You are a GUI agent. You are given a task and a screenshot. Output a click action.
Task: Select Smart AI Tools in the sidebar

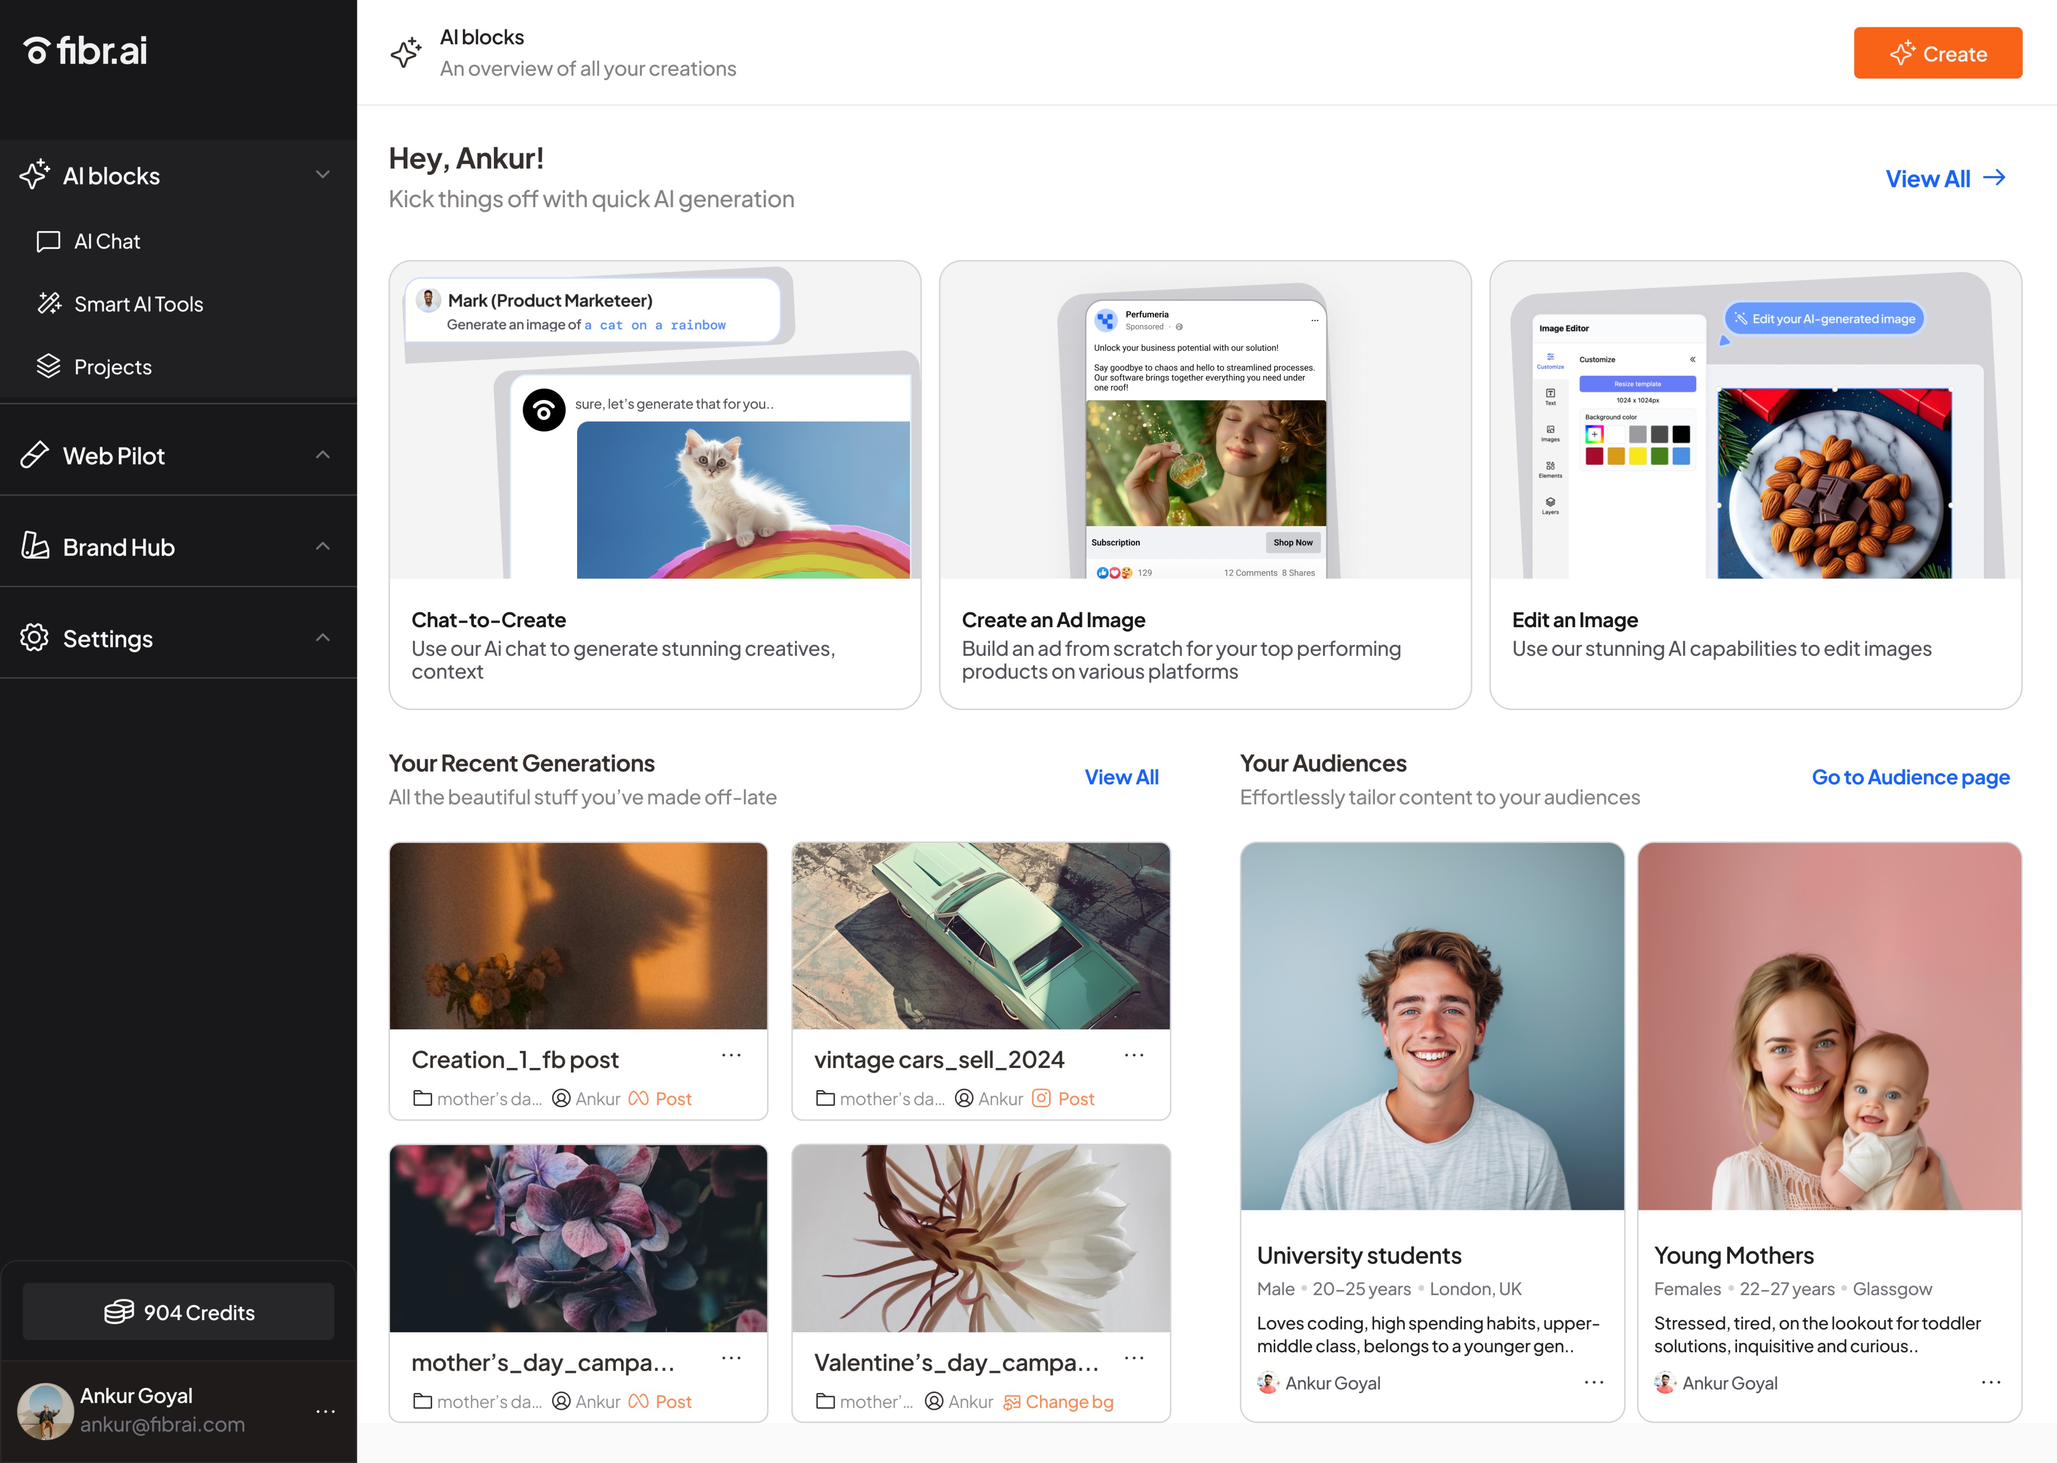(139, 304)
